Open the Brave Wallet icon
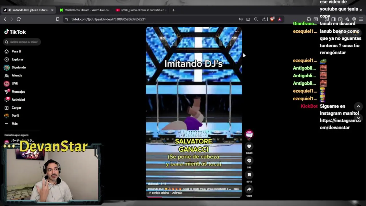Image resolution: width=366 pixels, height=206 pixels. tap(340, 19)
